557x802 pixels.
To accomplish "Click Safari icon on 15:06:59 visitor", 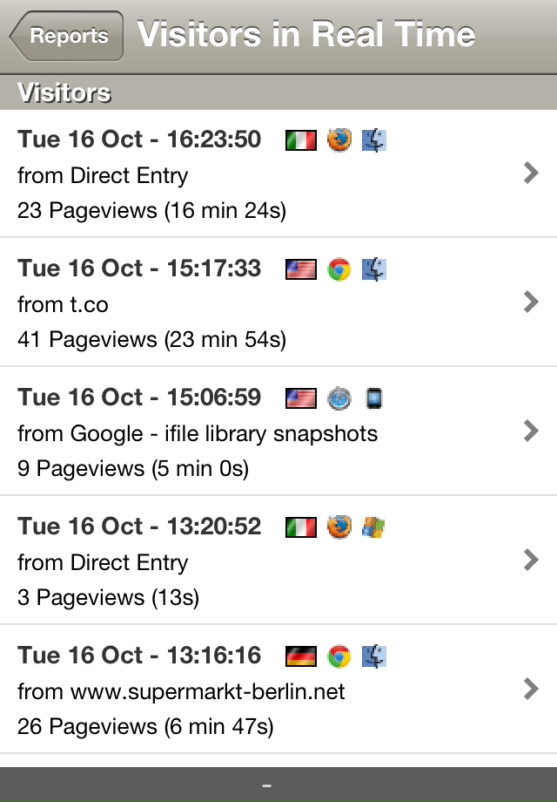I will 339,398.
